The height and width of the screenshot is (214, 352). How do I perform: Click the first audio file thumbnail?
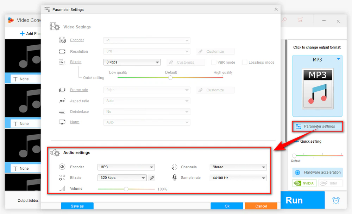pyautogui.click(x=23, y=56)
